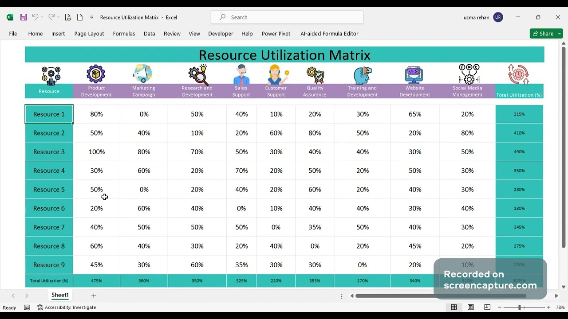Click the Training and Development head icon
Viewport: 568px width, 319px height.
pyautogui.click(x=363, y=75)
